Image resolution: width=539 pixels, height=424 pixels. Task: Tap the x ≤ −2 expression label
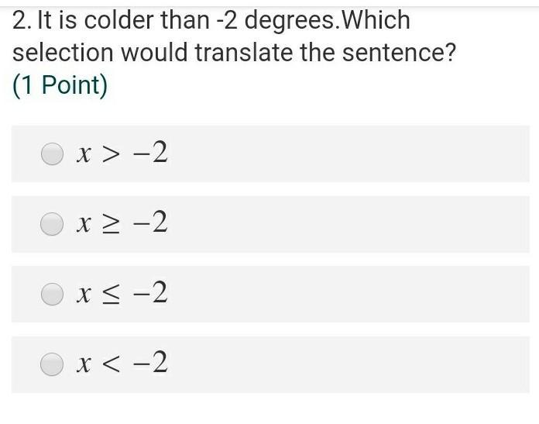click(x=122, y=293)
